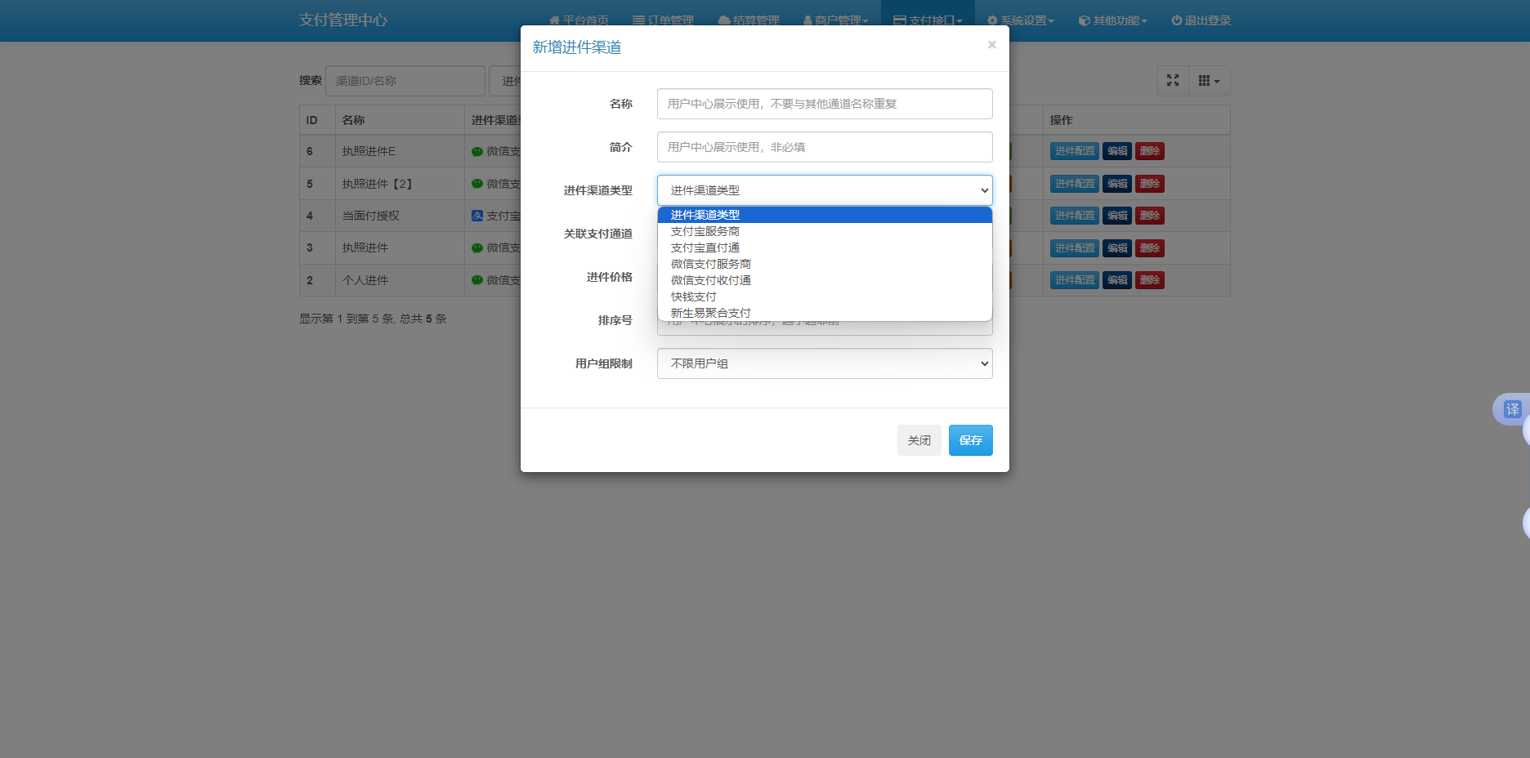1530x758 pixels.
Task: Click 进件配置 for row 当面付授权
Action: [1074, 216]
